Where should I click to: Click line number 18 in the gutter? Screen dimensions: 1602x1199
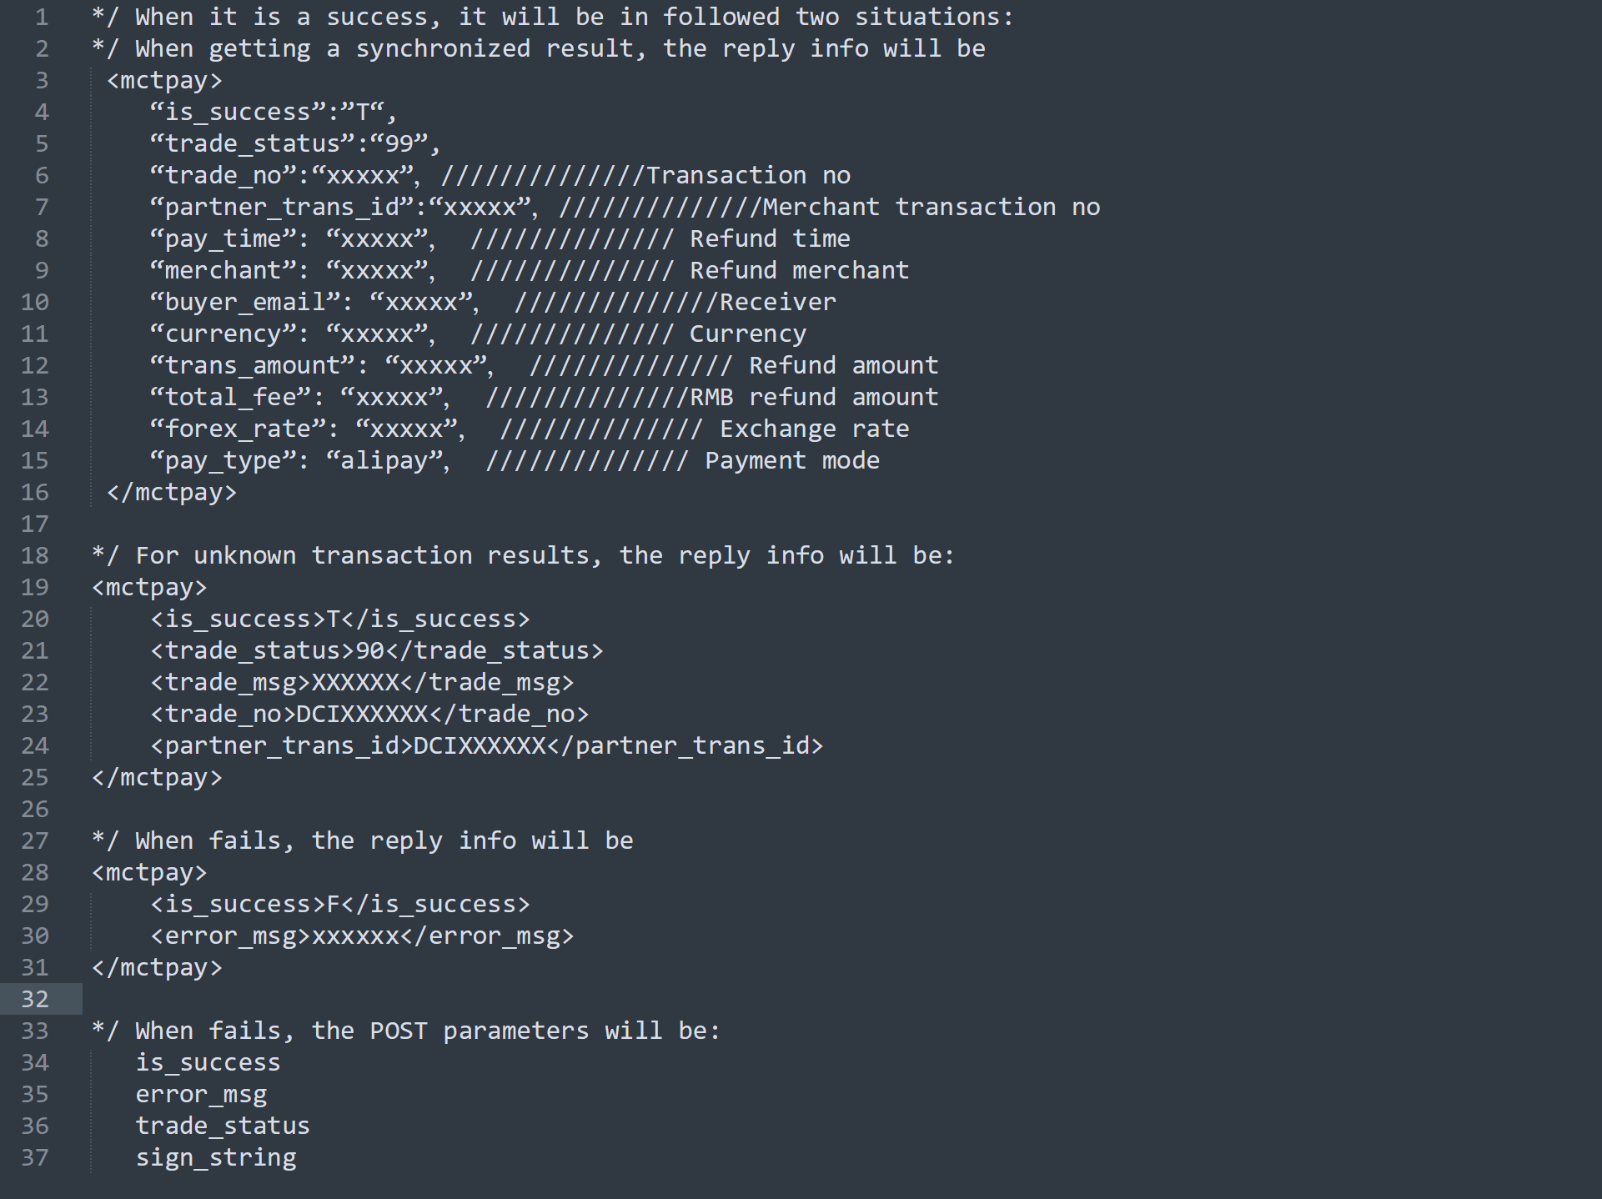35,555
